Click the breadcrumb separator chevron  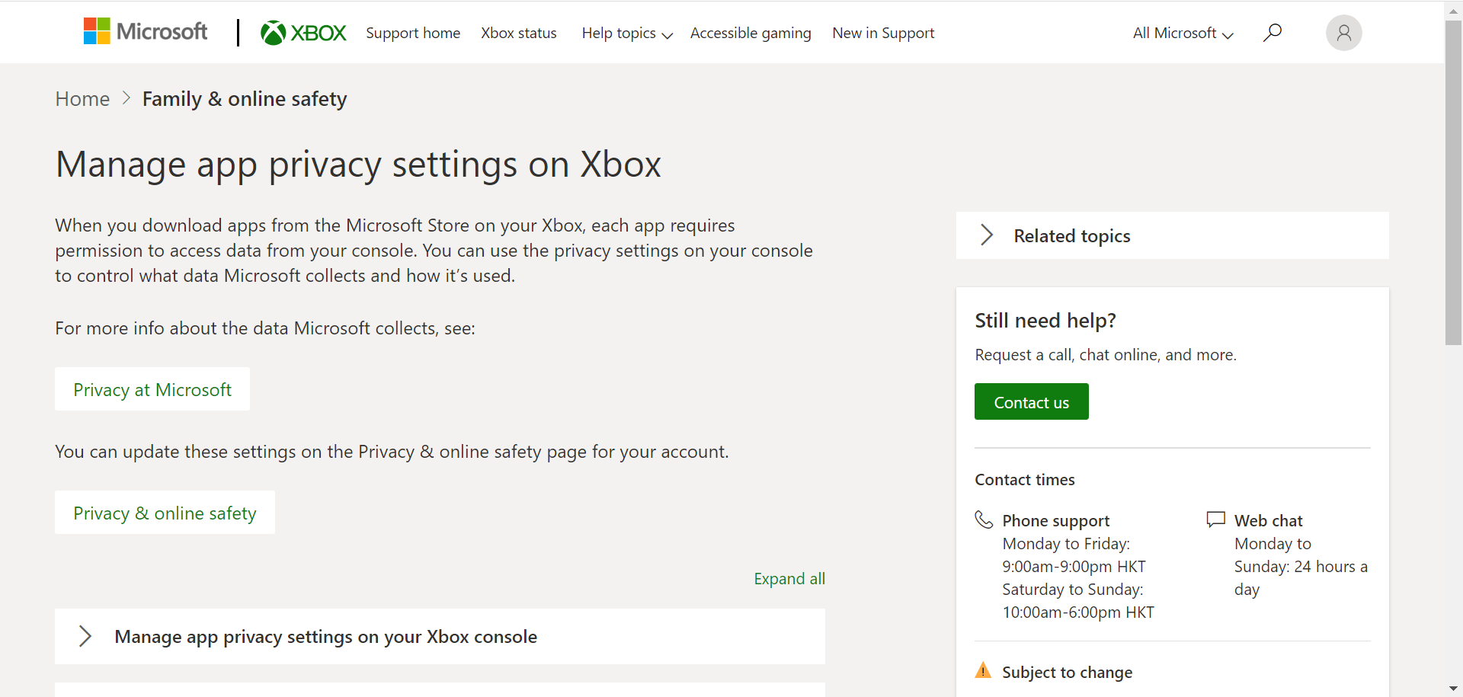click(x=126, y=98)
